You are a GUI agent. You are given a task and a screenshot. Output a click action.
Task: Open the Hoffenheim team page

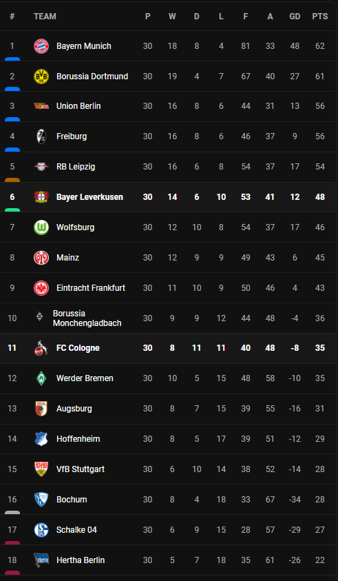pos(78,439)
